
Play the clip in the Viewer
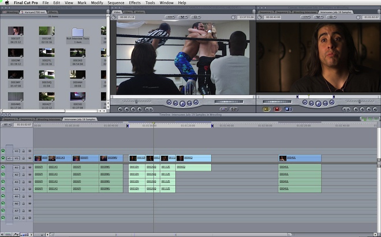pos(182,104)
